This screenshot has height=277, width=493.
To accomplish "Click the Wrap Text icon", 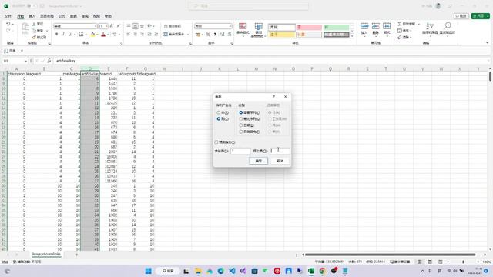I will point(166,26).
